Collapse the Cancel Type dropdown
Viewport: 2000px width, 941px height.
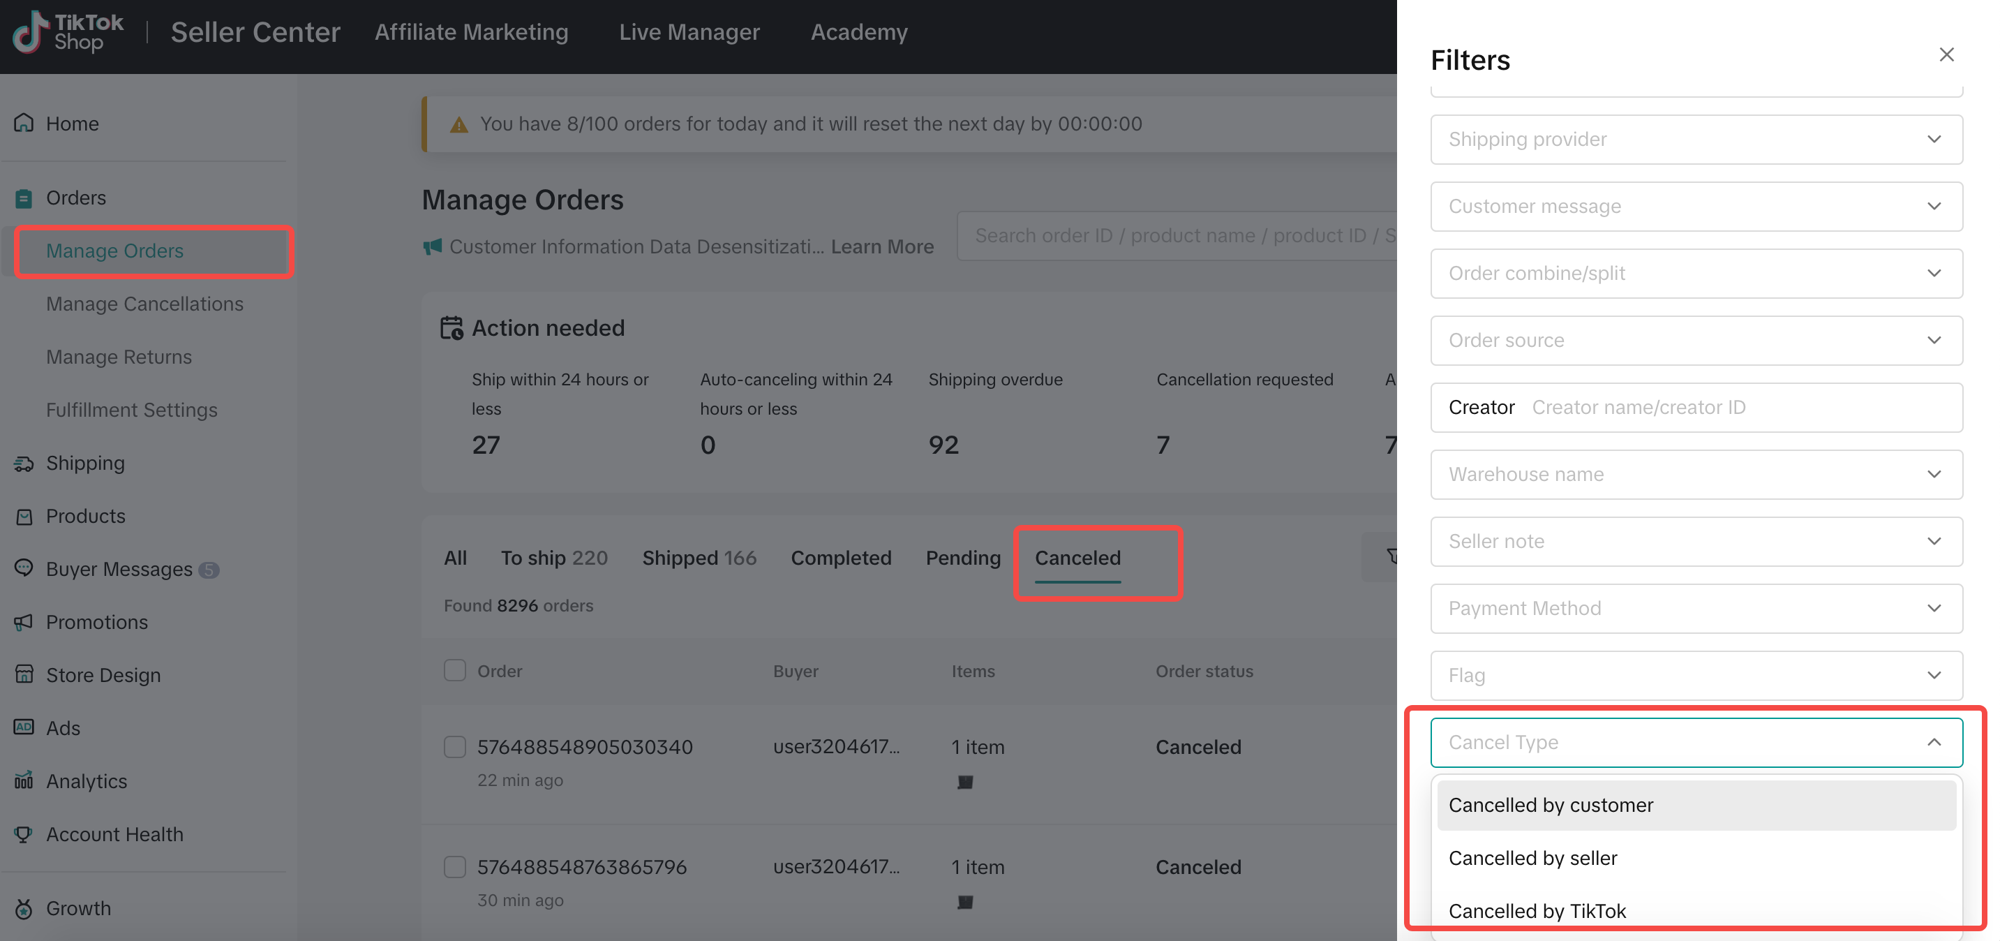click(1933, 742)
